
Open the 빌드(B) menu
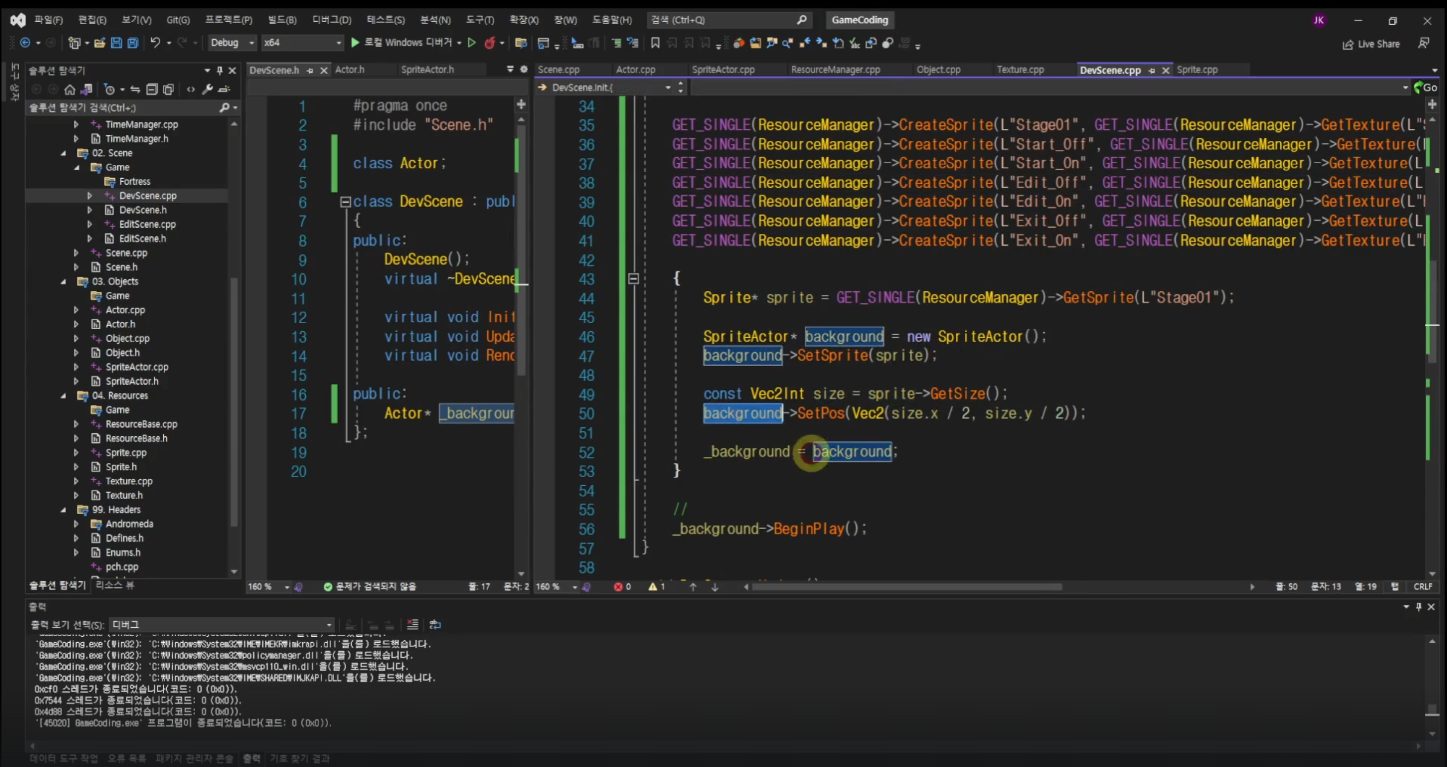[x=282, y=20]
